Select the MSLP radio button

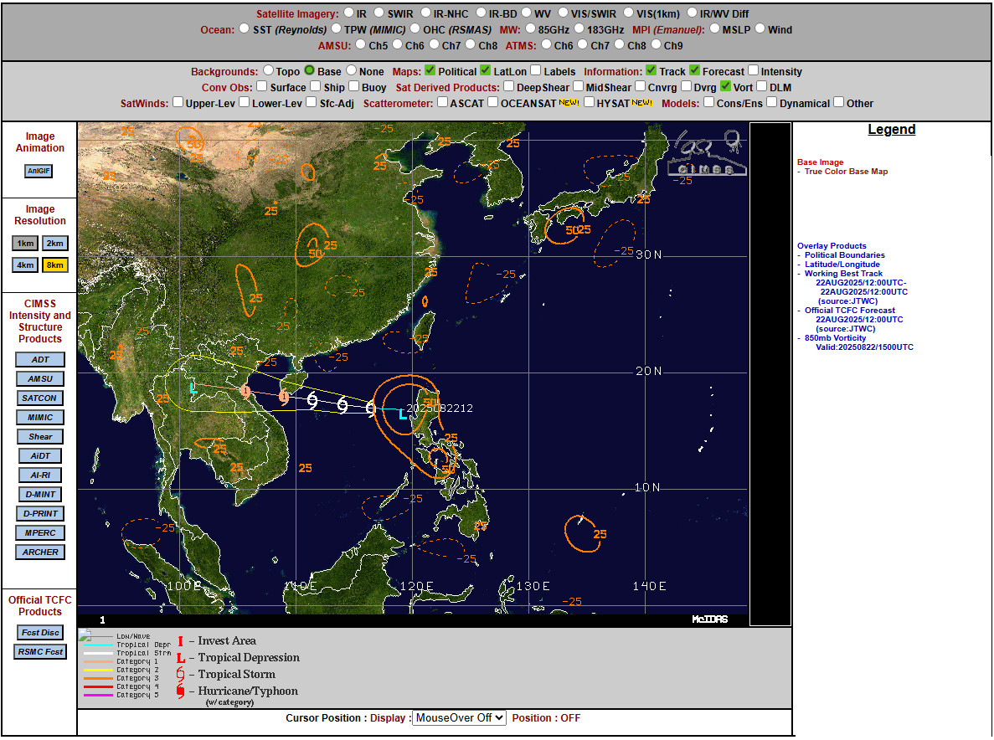pos(715,28)
